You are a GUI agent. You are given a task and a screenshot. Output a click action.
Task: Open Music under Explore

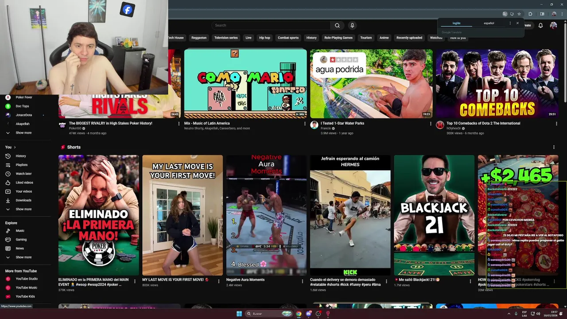pos(20,231)
